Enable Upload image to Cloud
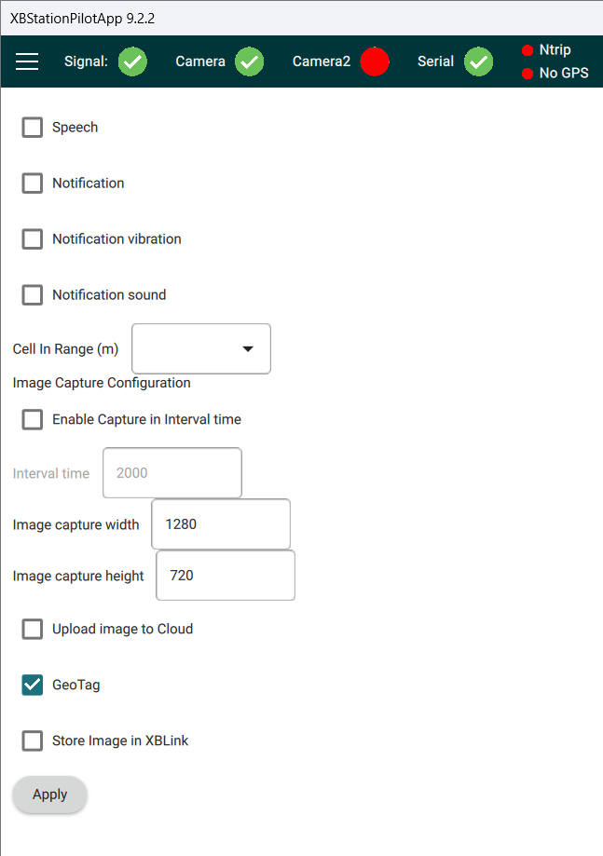The width and height of the screenshot is (603, 856). (x=33, y=630)
